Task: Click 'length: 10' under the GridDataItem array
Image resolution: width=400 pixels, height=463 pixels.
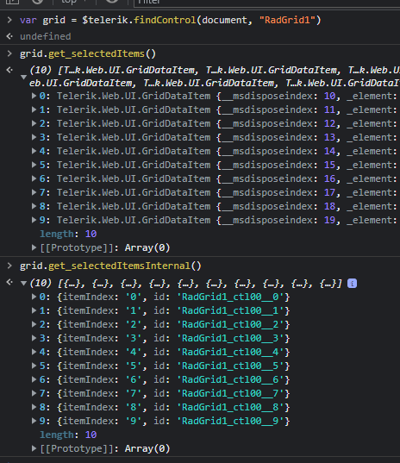Action: (x=68, y=234)
